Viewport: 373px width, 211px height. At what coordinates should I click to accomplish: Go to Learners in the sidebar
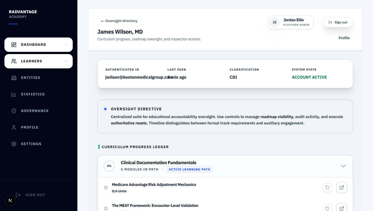click(38, 61)
